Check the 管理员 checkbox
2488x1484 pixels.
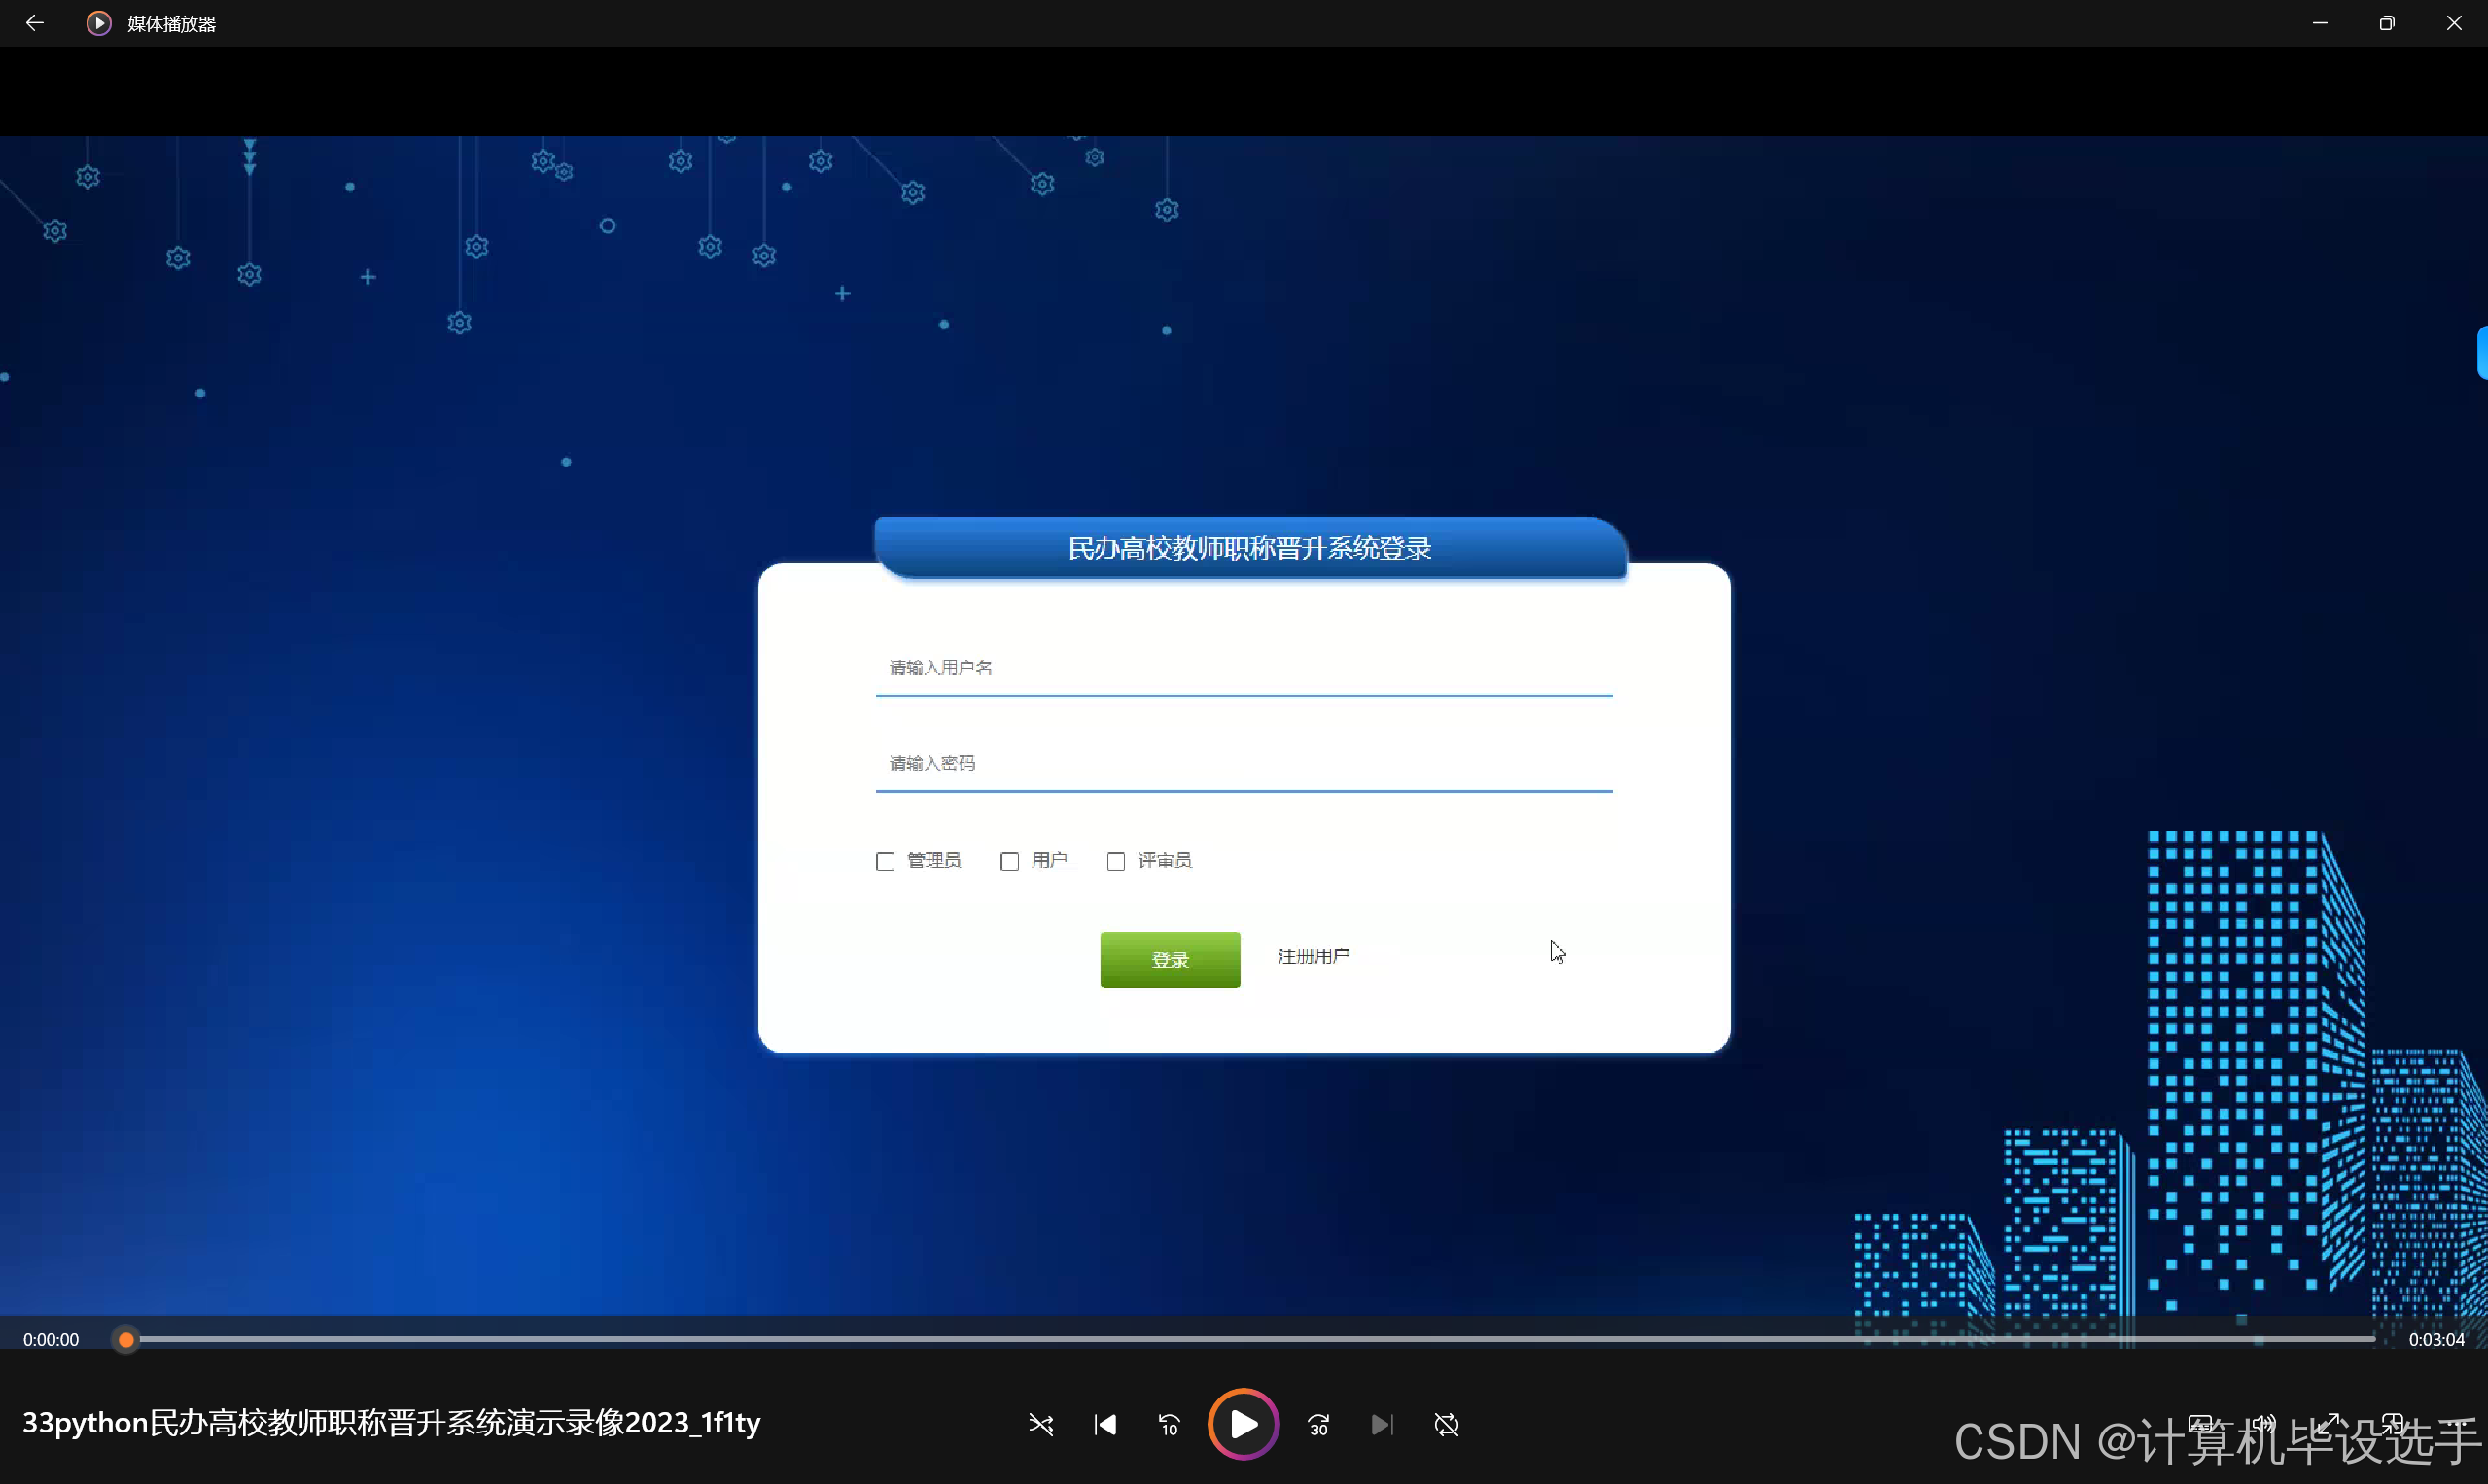pos(886,861)
